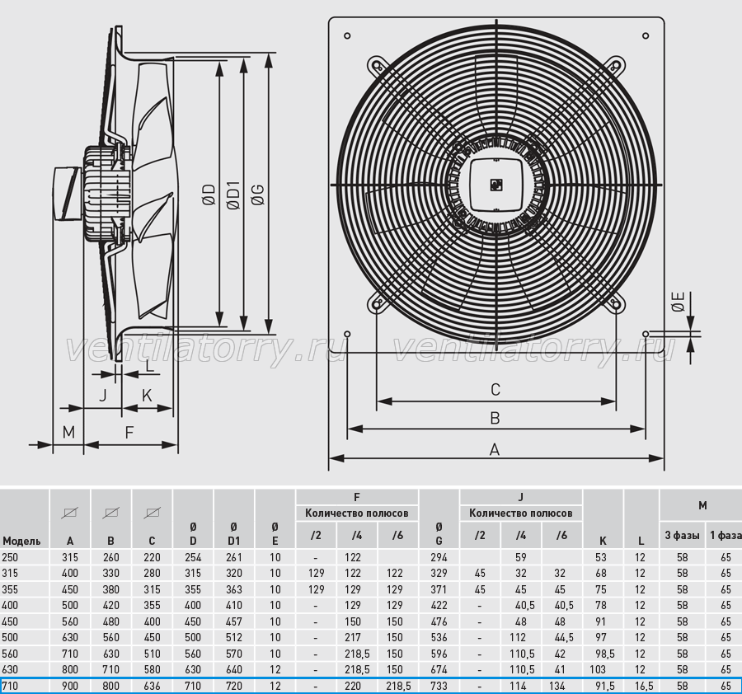Viewport: 742px width, 694px height.
Task: Click the /2 subheader under F
Action: tap(316, 535)
